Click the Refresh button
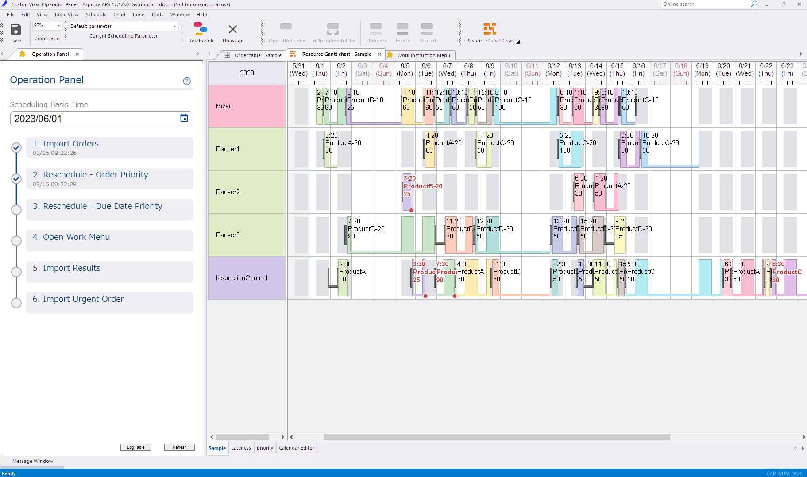 tap(179, 447)
